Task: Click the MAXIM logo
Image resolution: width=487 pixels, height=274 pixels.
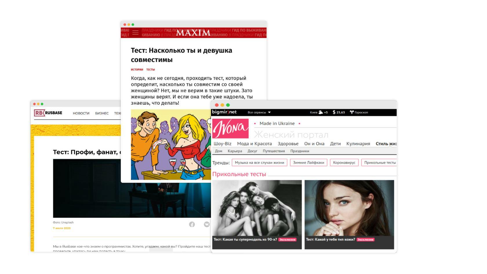Action: click(193, 33)
